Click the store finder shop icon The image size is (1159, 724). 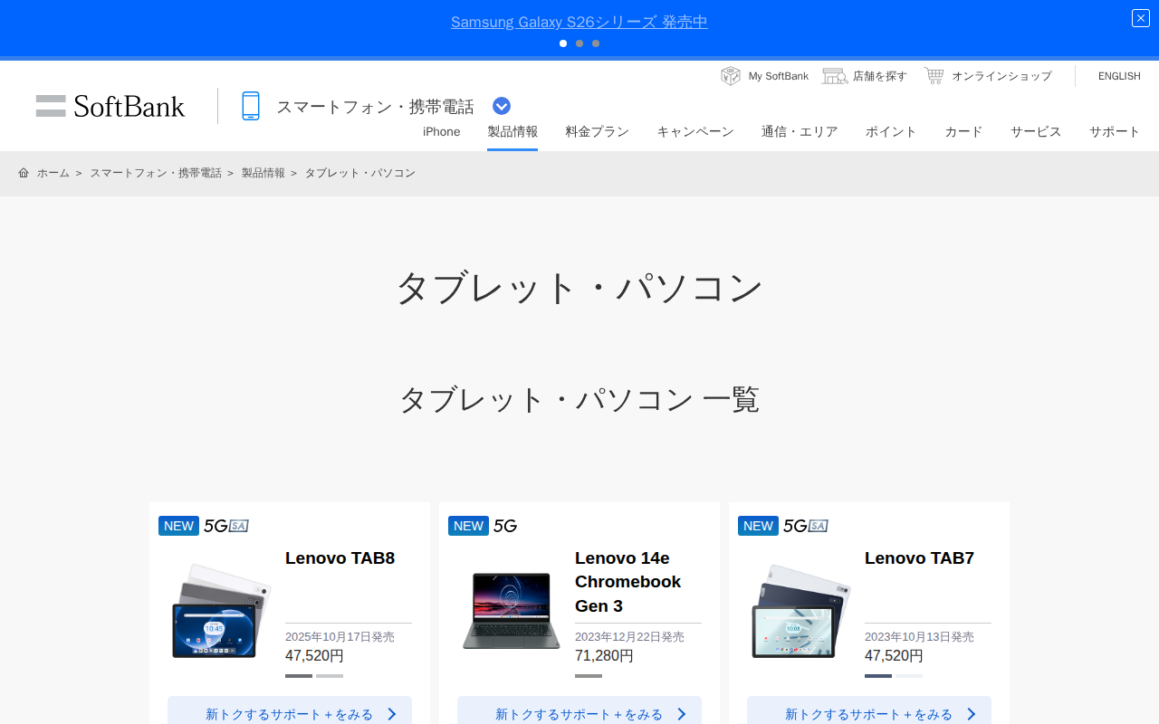[835, 76]
